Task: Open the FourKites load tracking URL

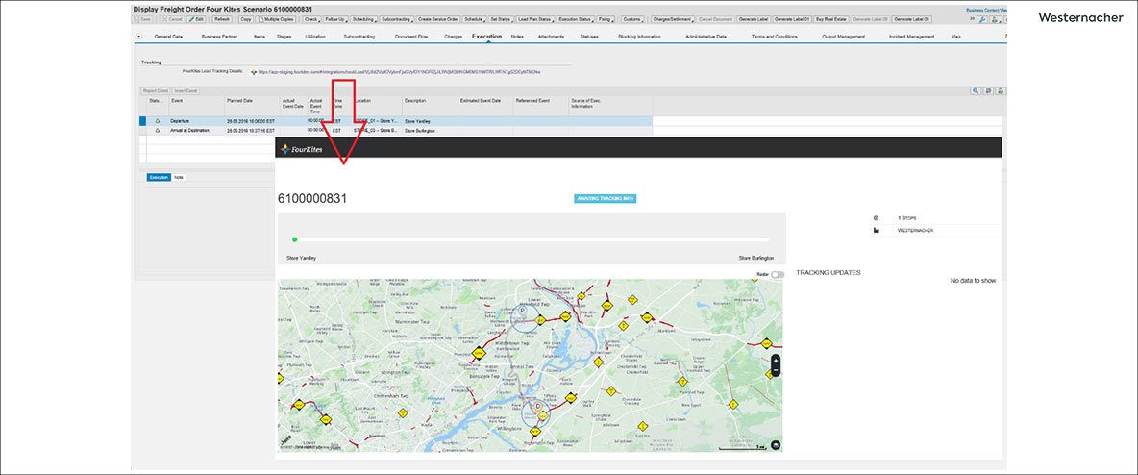Action: click(399, 73)
